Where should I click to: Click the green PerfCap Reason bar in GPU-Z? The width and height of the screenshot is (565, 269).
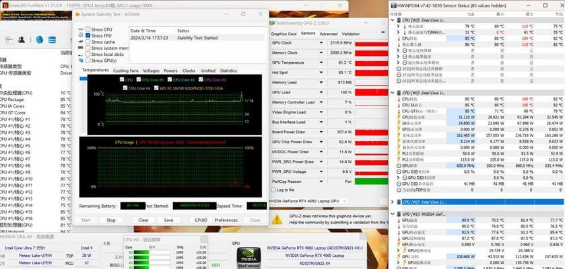pos(372,182)
